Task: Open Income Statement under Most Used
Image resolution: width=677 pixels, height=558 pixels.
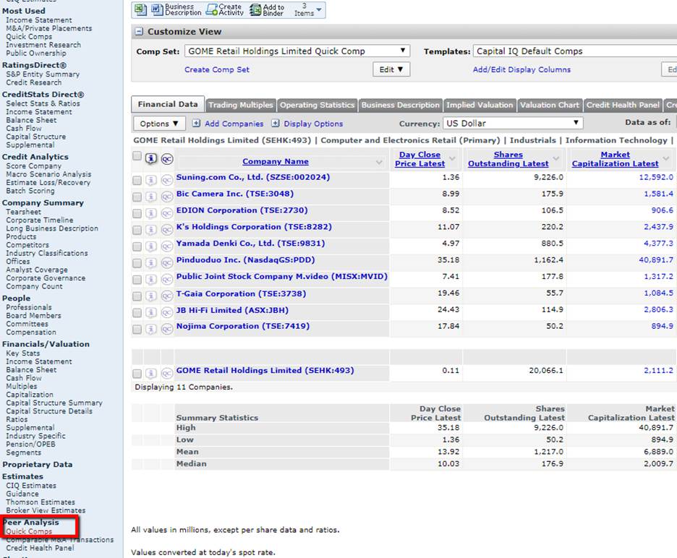Action: [39, 20]
